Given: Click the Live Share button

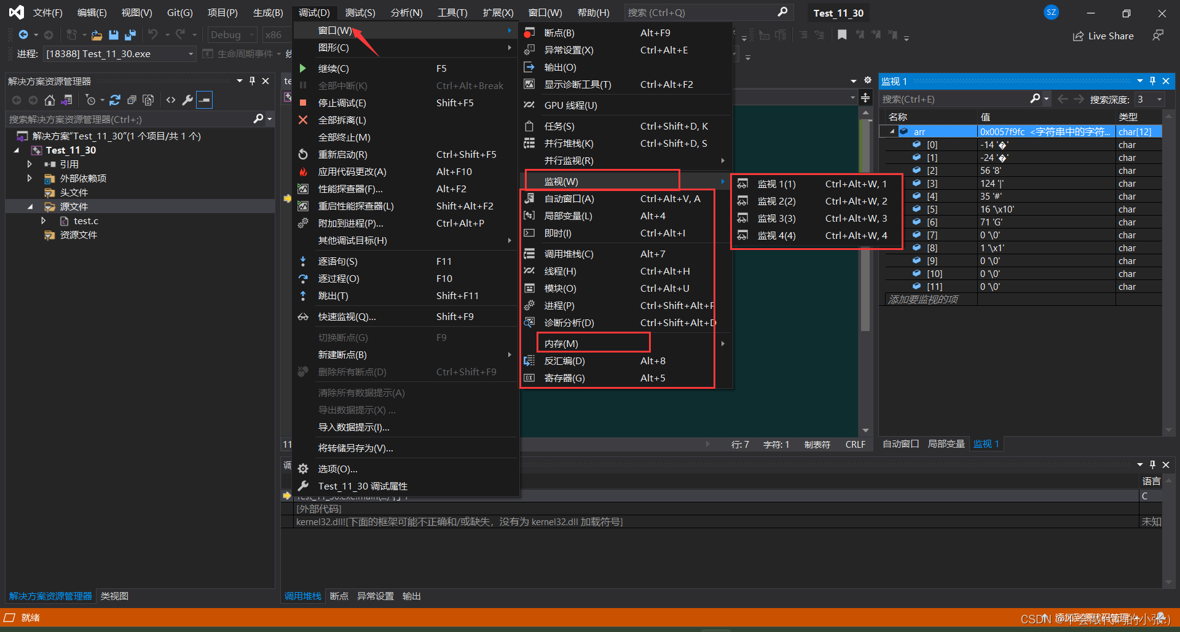Looking at the screenshot, I should click(1103, 36).
